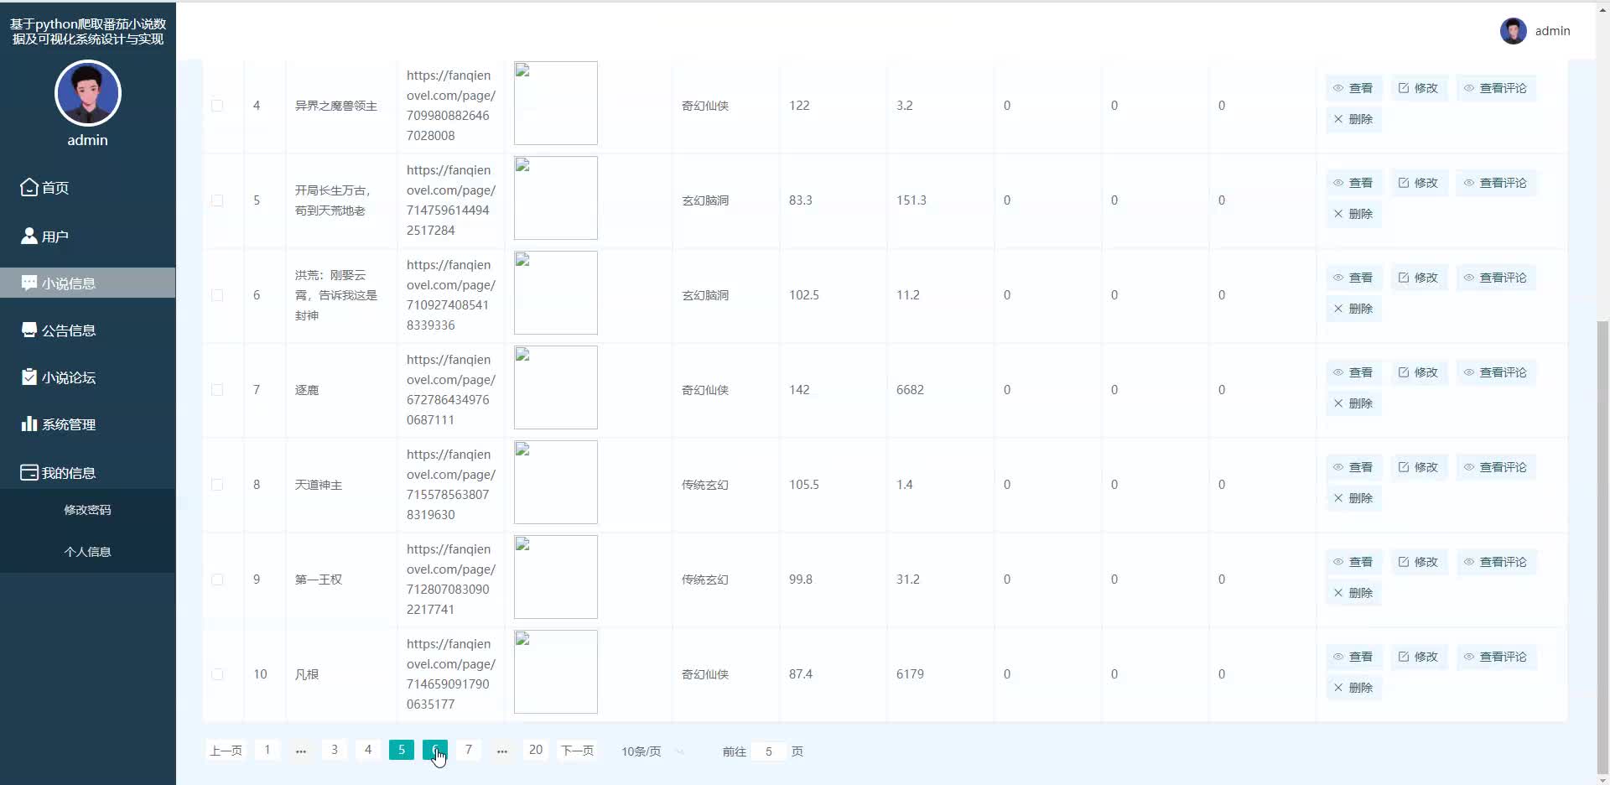Click the bar chart icon beside 系统管理

tap(29, 424)
